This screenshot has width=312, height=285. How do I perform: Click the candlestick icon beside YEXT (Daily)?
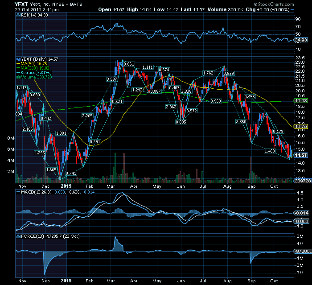(x=19, y=59)
